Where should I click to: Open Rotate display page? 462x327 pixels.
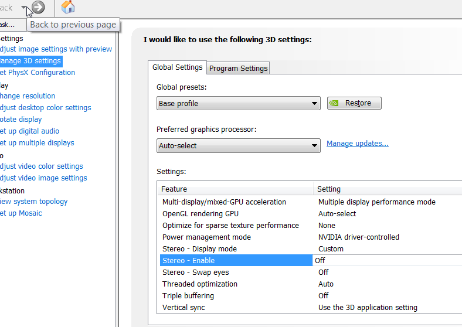click(21, 120)
